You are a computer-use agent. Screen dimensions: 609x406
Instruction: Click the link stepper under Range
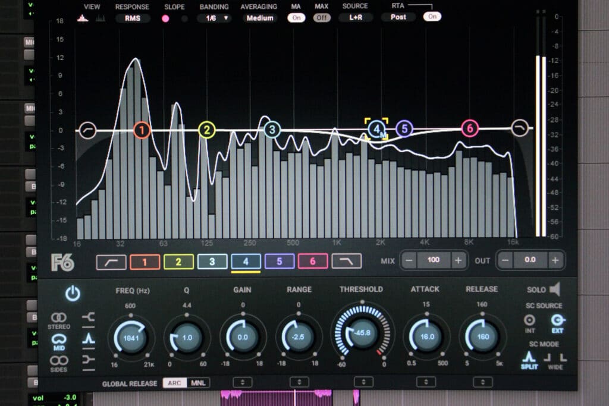[299, 382]
